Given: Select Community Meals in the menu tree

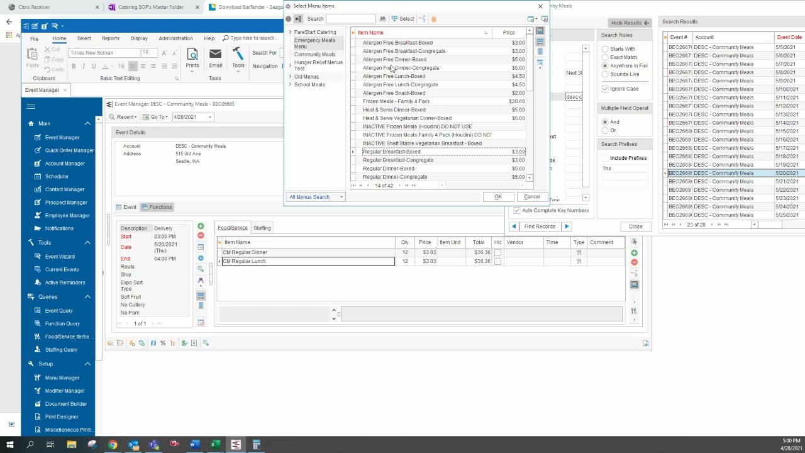Looking at the screenshot, I should click(x=315, y=55).
